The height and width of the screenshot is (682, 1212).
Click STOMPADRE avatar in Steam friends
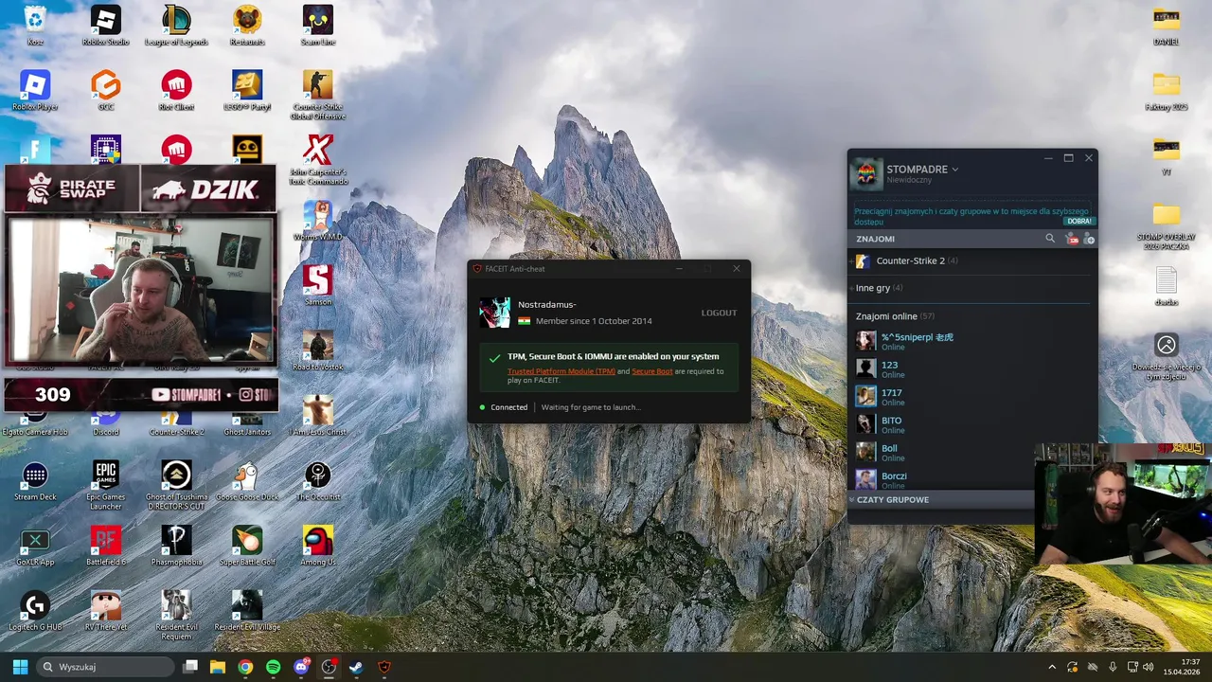[865, 173]
